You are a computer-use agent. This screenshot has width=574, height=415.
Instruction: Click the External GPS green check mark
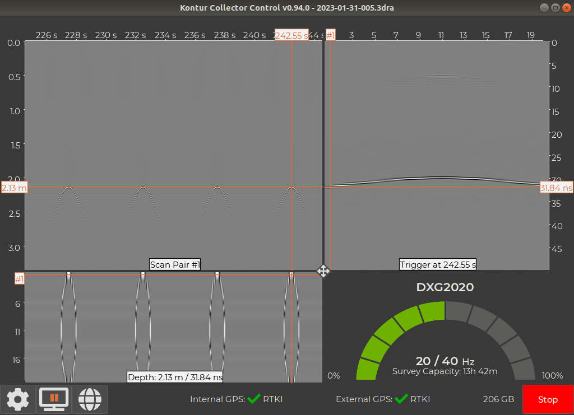(x=401, y=399)
